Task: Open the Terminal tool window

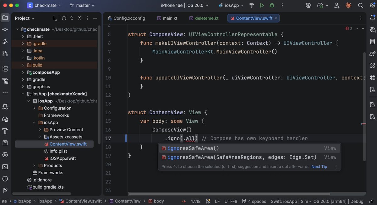Action: pyautogui.click(x=5, y=167)
